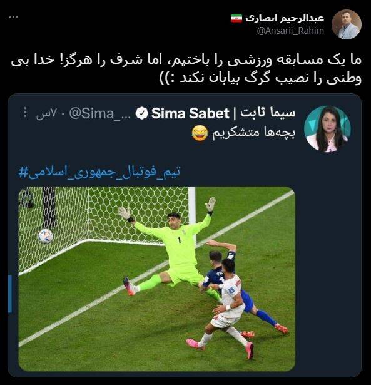This screenshot has width=371, height=385.
Task: Click the soccer ball in the net
Action: (x=46, y=236)
